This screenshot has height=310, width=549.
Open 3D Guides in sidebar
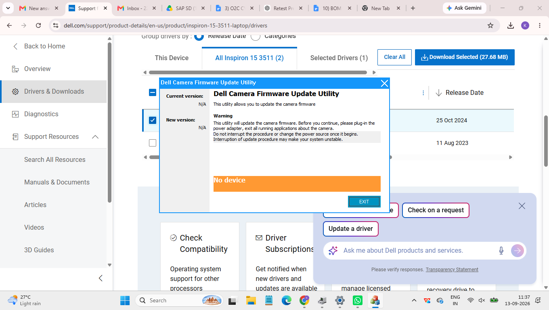(x=39, y=250)
